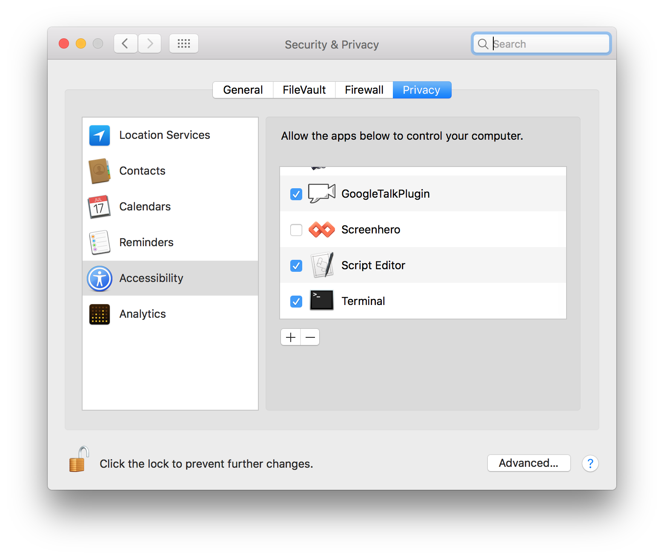Add an app with the plus button
Viewport: 664px width, 558px height.
click(291, 337)
